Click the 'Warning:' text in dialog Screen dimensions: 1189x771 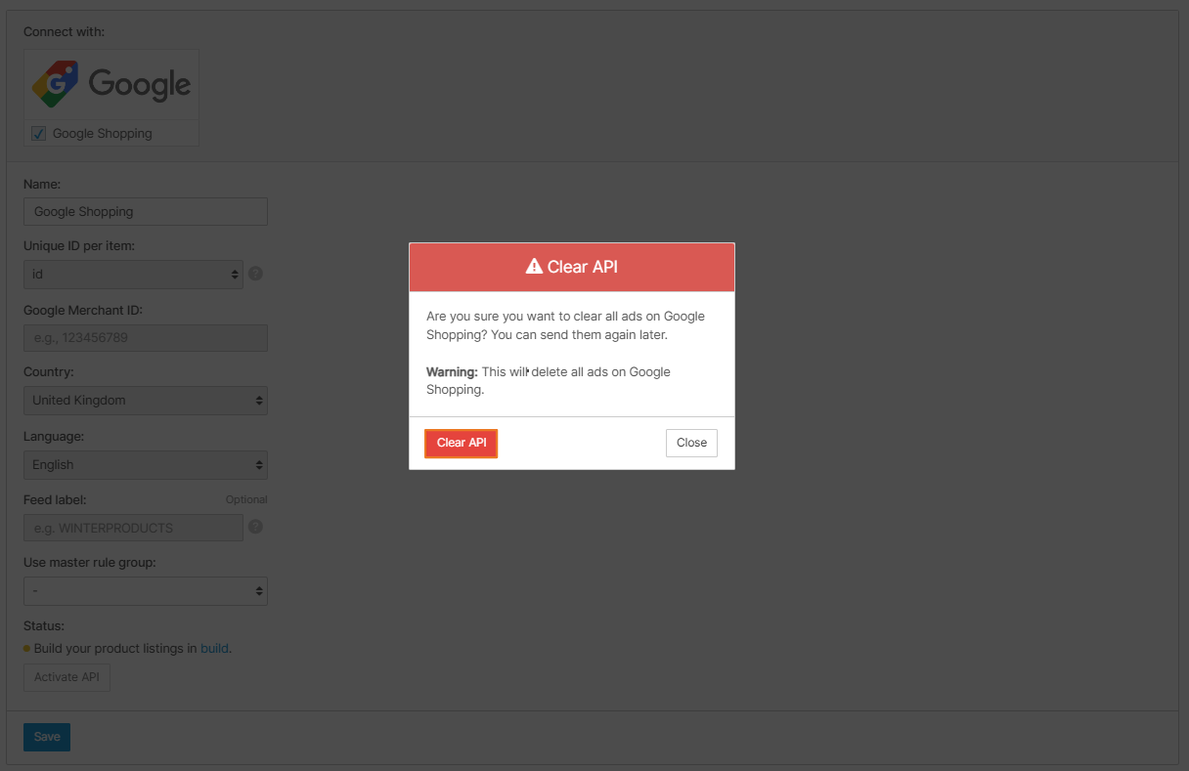(452, 371)
